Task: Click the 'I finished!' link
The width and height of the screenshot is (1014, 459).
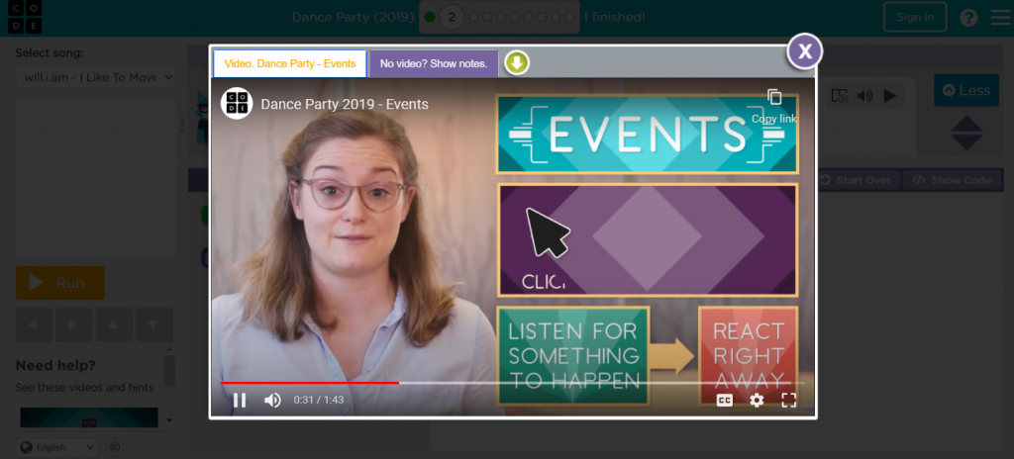Action: pyautogui.click(x=614, y=18)
